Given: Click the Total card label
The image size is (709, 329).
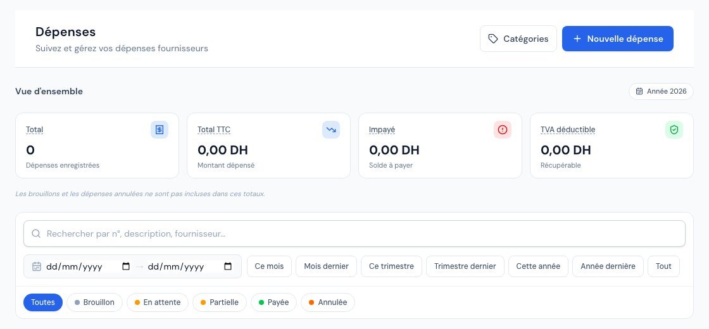Looking at the screenshot, I should click(x=34, y=130).
